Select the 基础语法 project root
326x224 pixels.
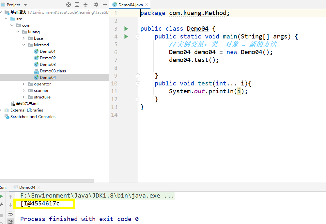pos(18,12)
